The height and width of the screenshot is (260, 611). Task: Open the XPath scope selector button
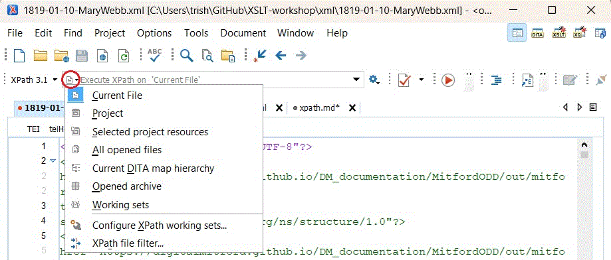click(x=71, y=80)
